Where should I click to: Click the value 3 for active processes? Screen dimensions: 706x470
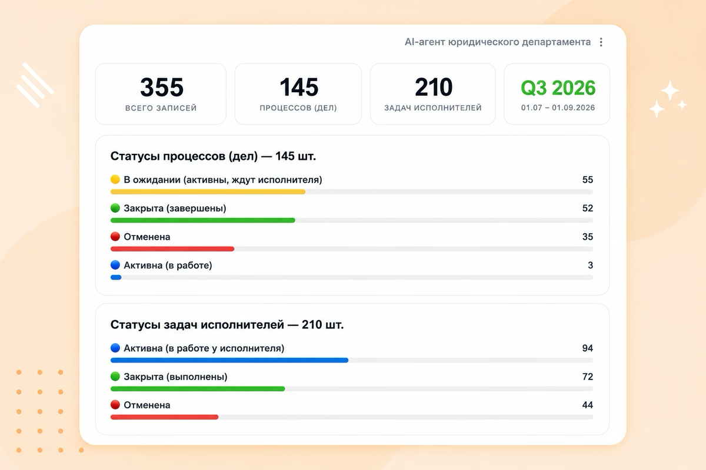click(x=591, y=266)
